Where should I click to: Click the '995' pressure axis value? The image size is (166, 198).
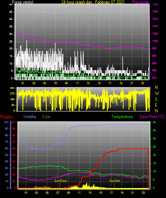[x=154, y=48]
